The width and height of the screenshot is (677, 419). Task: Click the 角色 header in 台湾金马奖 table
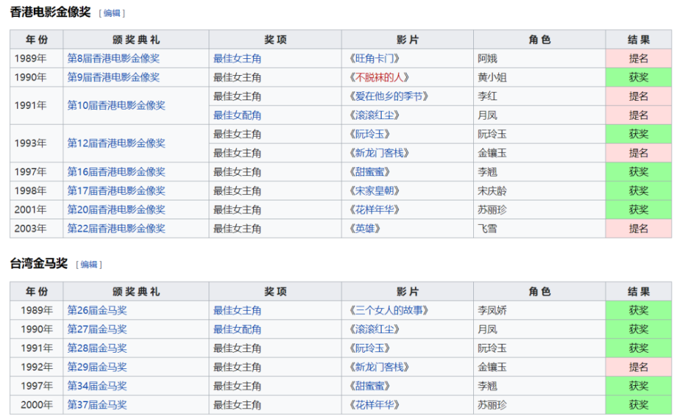[540, 292]
